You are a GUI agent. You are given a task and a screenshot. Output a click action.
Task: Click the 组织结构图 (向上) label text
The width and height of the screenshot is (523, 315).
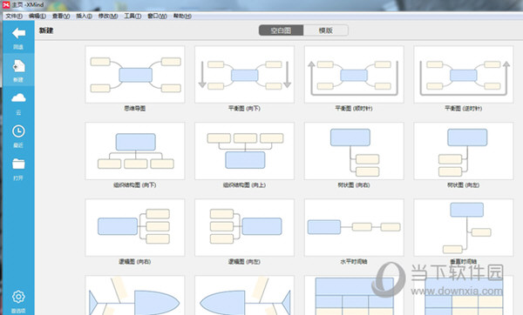coord(244,184)
